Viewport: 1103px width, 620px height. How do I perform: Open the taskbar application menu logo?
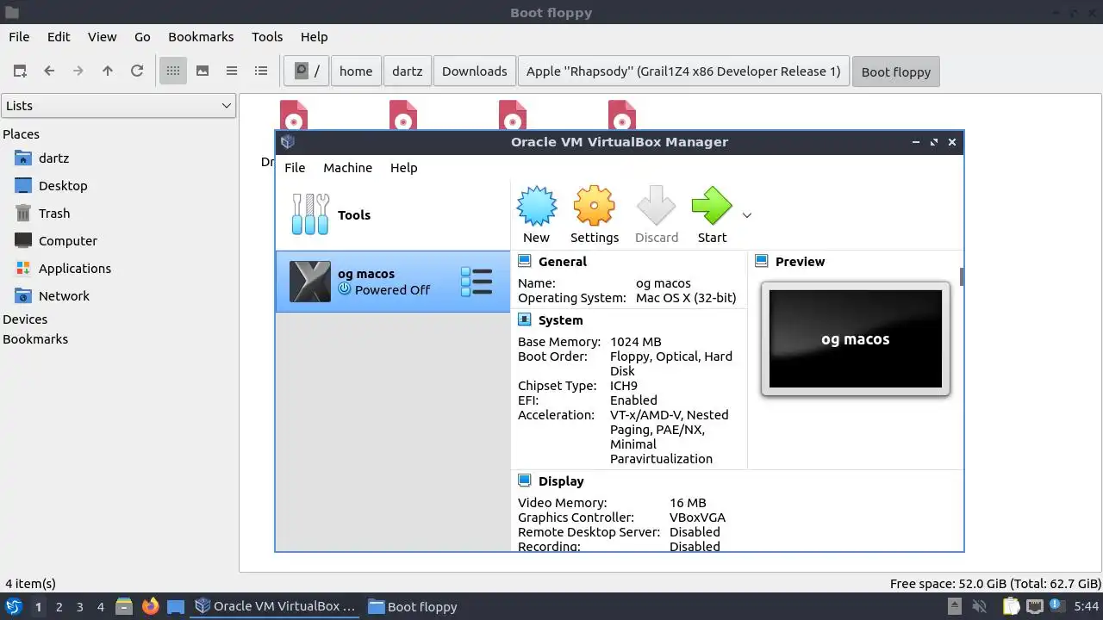[14, 606]
